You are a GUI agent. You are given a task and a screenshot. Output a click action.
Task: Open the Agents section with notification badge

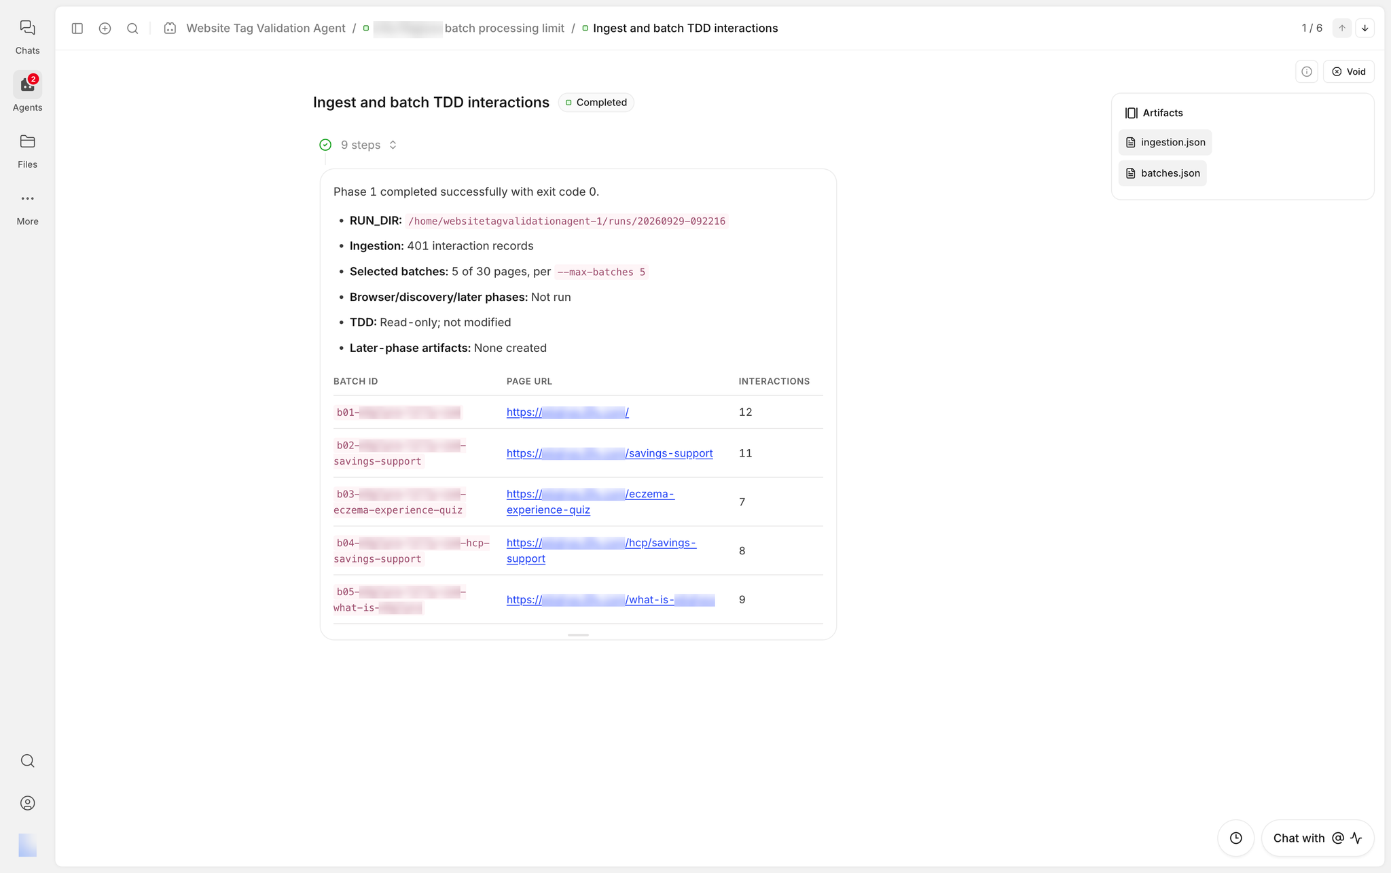(27, 93)
